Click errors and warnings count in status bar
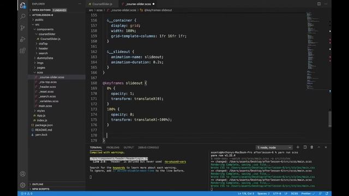Screen dimensions: 349x196 click(x=27, y=194)
